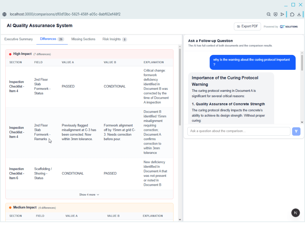Click 'Formwork alignment off by 15mm' cell
The height and width of the screenshot is (229, 305).
point(119,132)
